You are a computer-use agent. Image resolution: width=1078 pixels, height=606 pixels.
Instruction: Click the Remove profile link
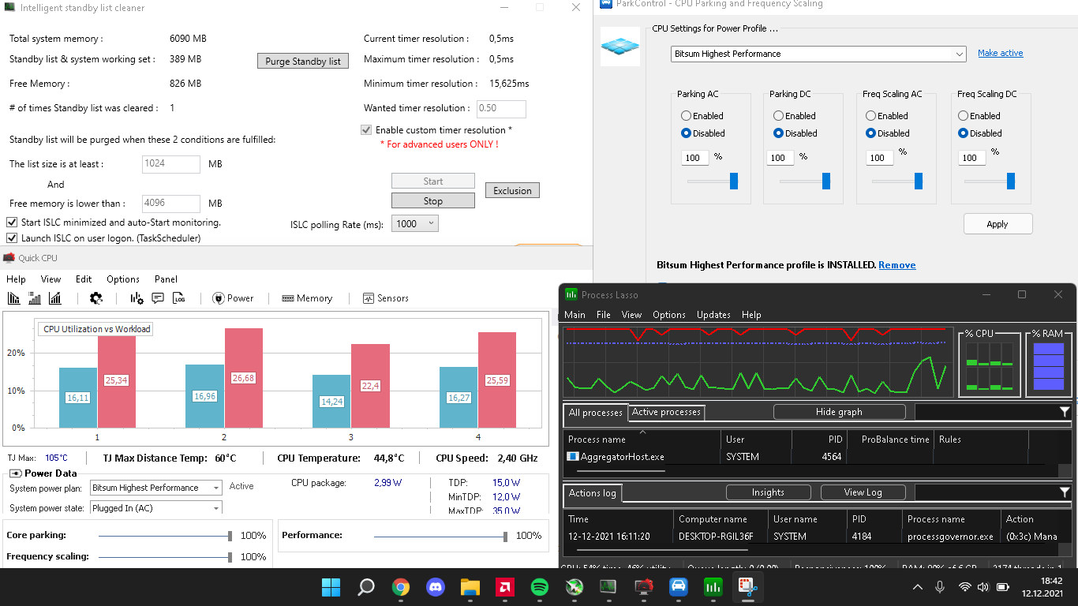(x=897, y=265)
